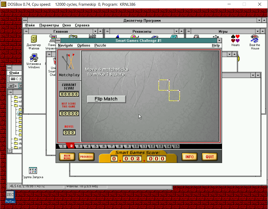Click the Info button
This screenshot has width=268, height=209.
189,157
